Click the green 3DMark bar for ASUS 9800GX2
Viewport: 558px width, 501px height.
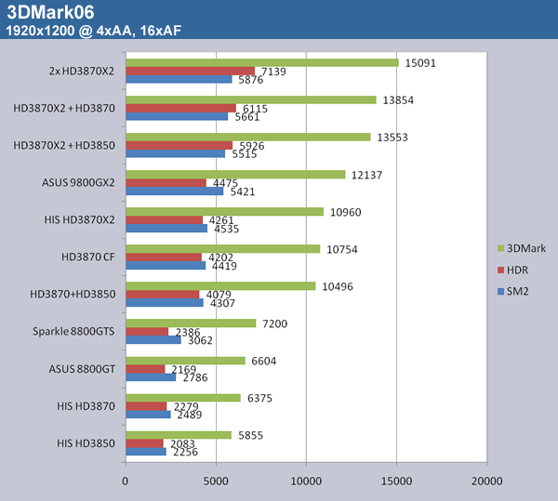(x=235, y=174)
